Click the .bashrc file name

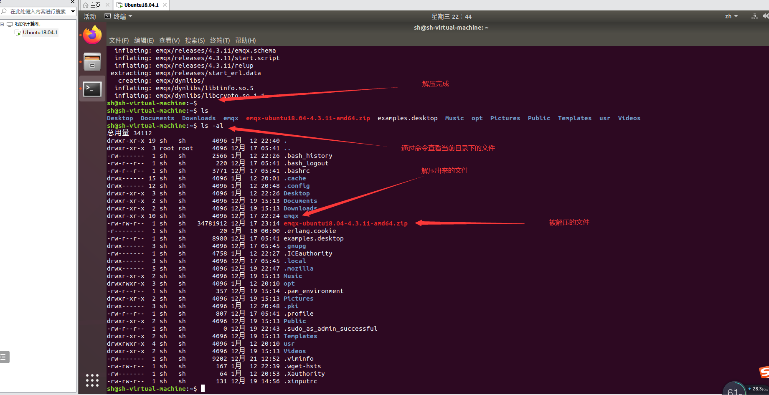point(297,171)
